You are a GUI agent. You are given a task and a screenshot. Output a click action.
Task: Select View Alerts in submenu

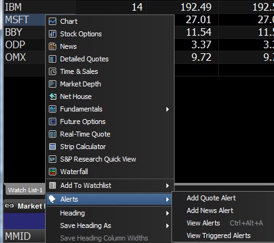coord(223,223)
